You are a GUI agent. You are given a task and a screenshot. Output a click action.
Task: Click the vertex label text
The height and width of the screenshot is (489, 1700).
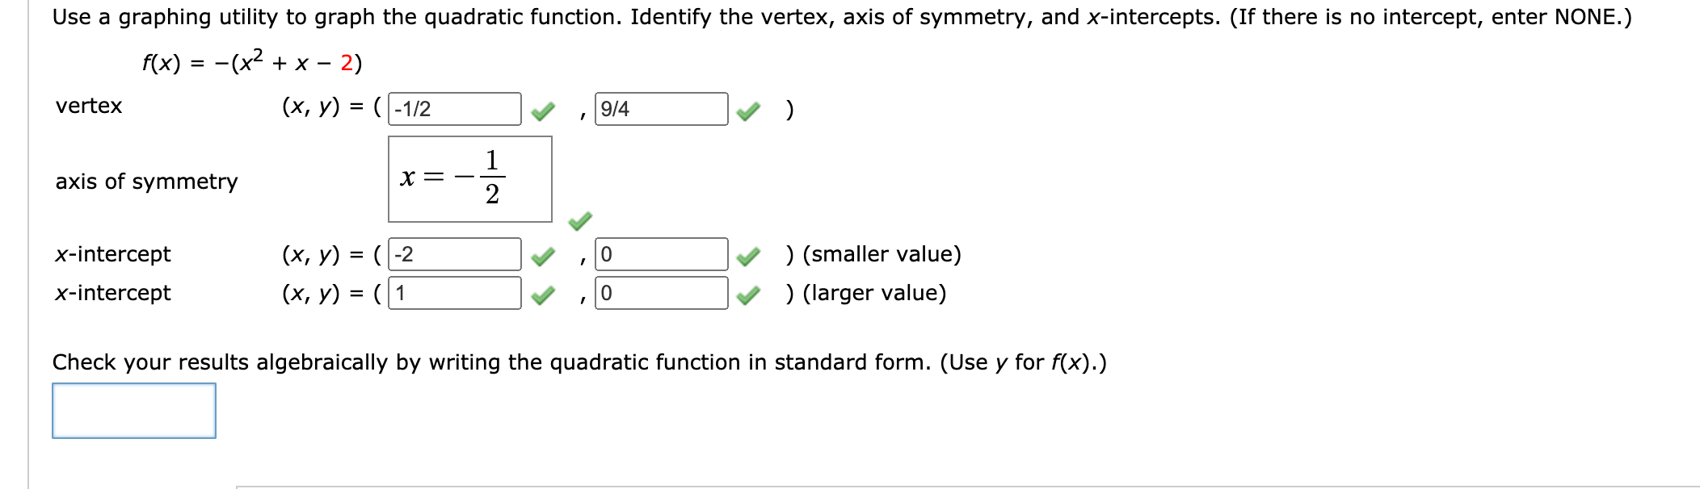pyautogui.click(x=88, y=104)
